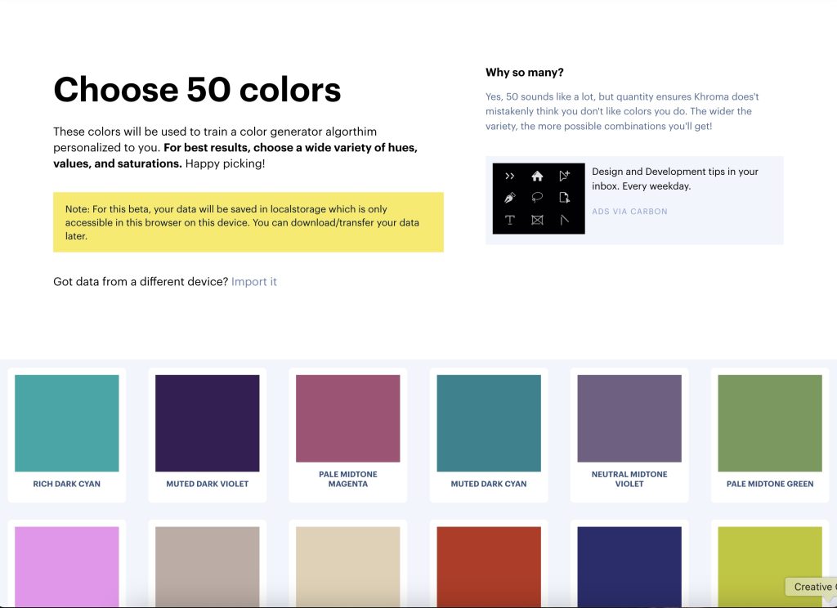Select the light pink swatch in second row
Image resolution: width=837 pixels, height=608 pixels.
click(x=67, y=566)
